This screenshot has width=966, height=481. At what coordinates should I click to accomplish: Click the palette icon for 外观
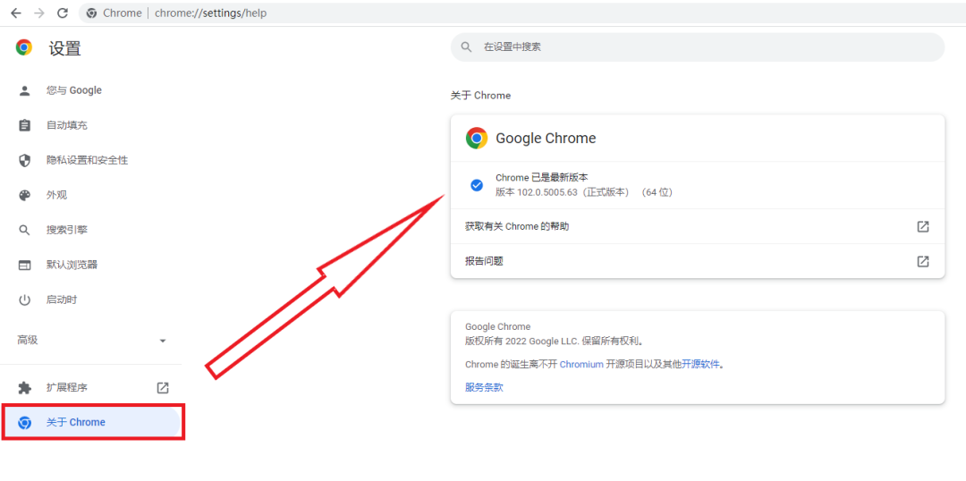pyautogui.click(x=24, y=195)
